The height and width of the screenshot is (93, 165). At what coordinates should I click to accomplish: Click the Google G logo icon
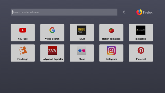pos(52,30)
